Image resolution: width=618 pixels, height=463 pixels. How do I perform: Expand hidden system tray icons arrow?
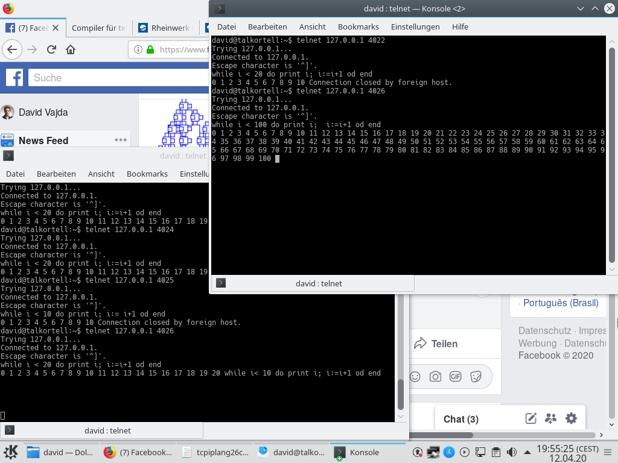pos(527,452)
